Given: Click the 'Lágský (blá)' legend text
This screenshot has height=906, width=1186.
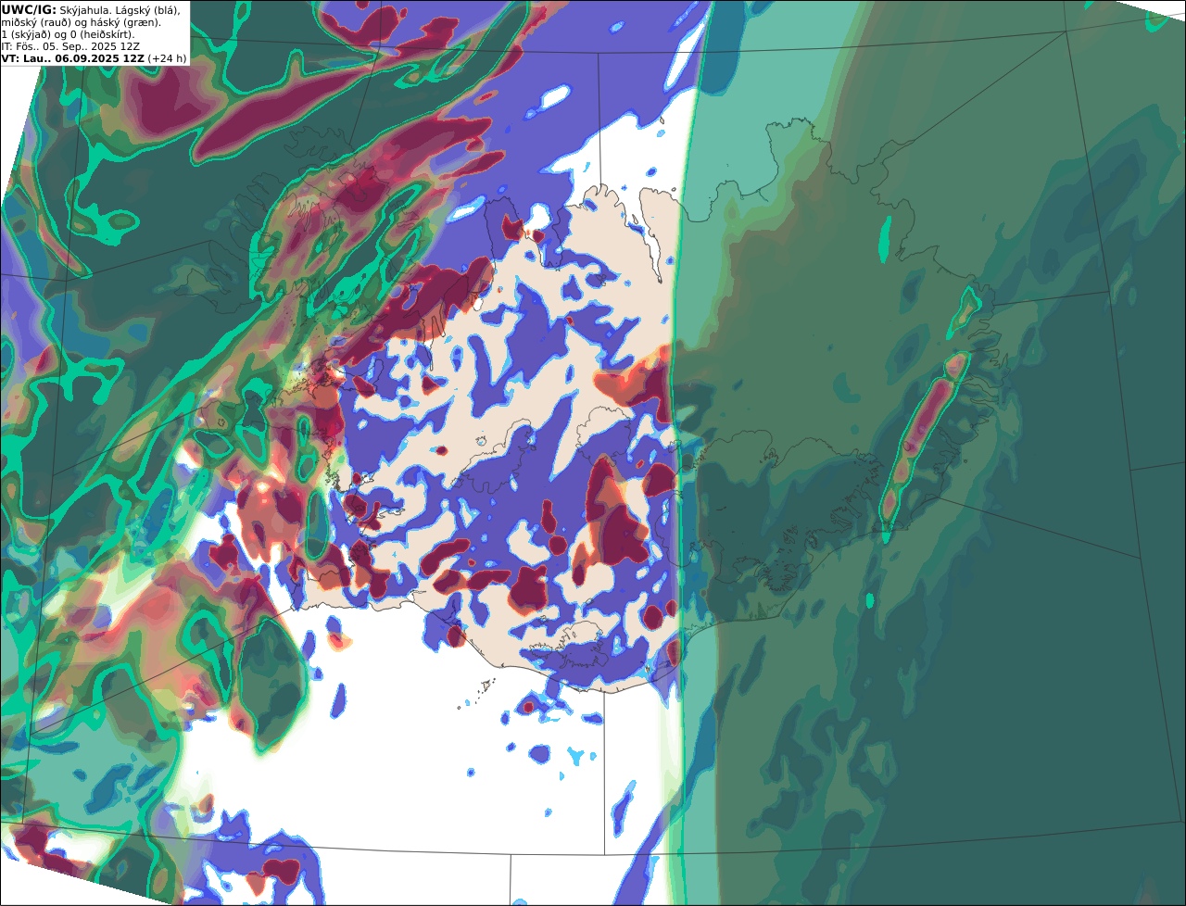Looking at the screenshot, I should (147, 11).
